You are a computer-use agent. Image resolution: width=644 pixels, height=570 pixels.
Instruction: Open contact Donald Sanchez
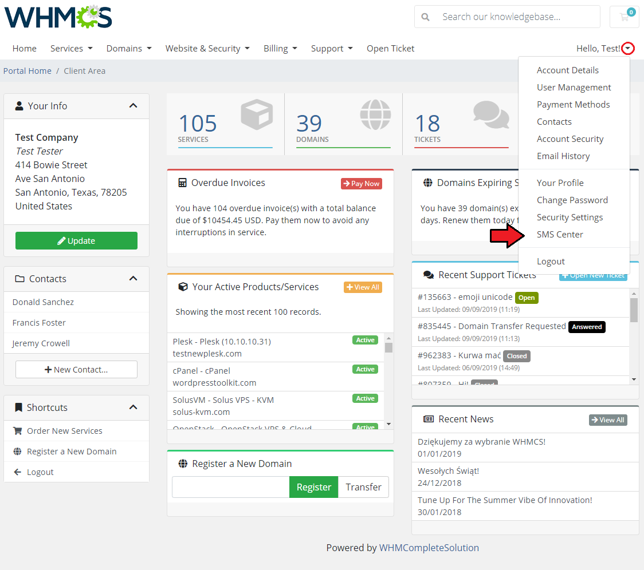[43, 302]
